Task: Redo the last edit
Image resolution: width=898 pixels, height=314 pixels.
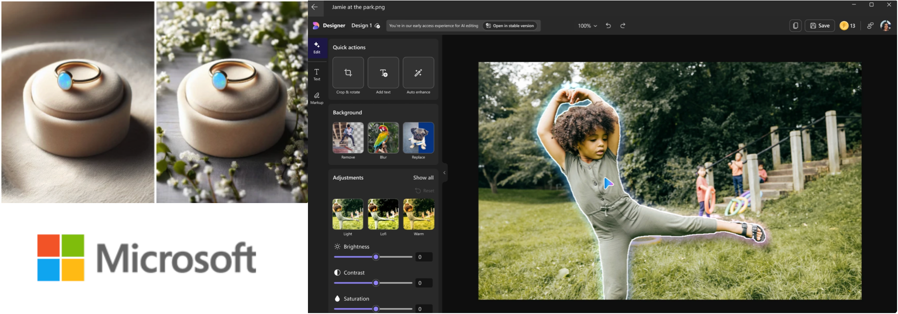Action: [x=623, y=26]
